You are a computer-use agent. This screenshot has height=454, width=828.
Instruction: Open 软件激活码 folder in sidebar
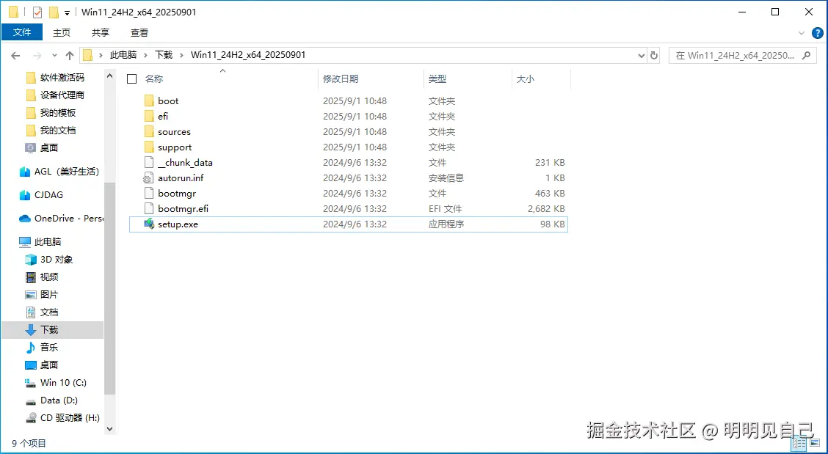55,78
